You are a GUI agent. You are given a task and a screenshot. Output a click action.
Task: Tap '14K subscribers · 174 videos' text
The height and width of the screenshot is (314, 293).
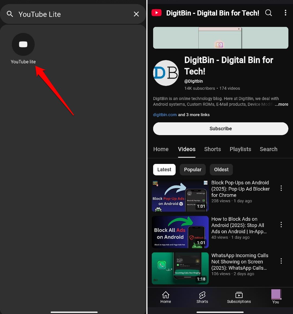(x=212, y=88)
